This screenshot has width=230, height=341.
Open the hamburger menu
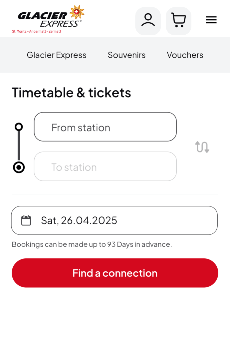[x=211, y=20]
